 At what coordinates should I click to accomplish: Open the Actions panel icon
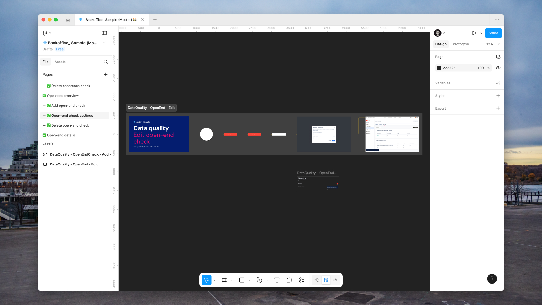coord(301,280)
